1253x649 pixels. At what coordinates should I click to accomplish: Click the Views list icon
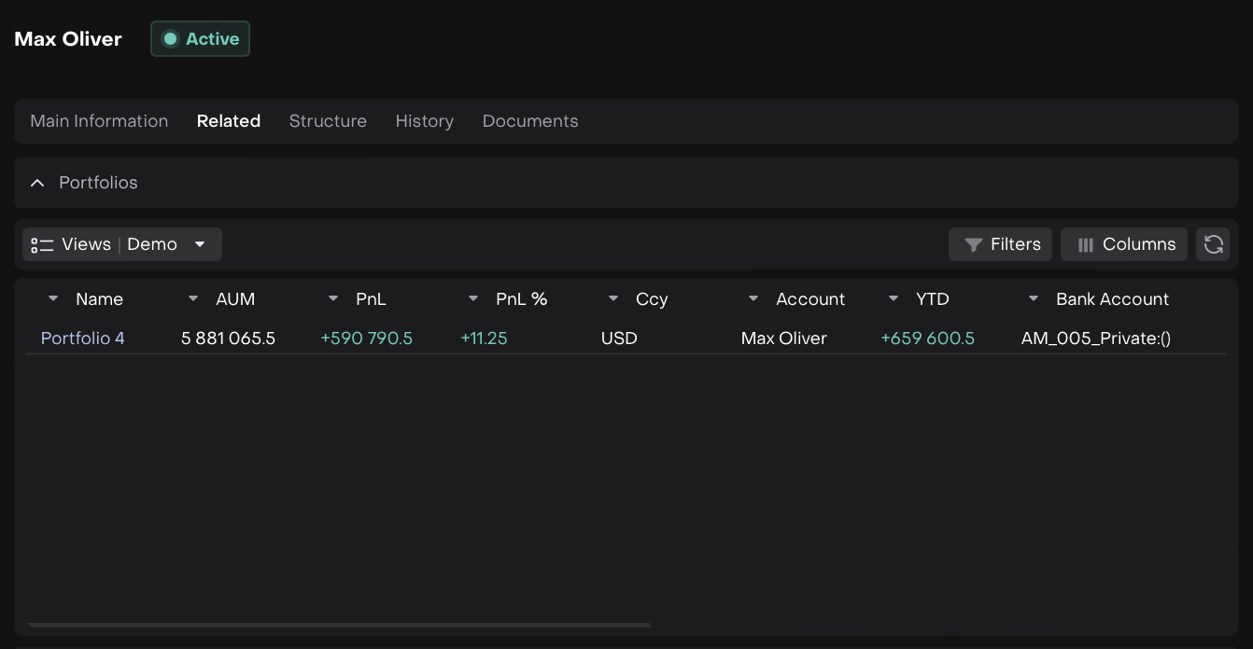pyautogui.click(x=42, y=244)
